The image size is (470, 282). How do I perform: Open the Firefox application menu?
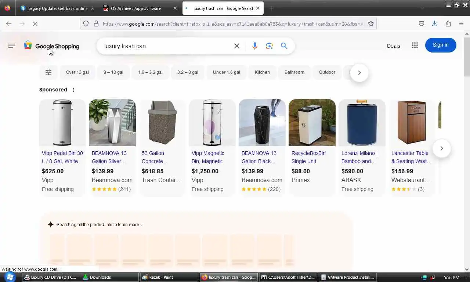coord(461,24)
